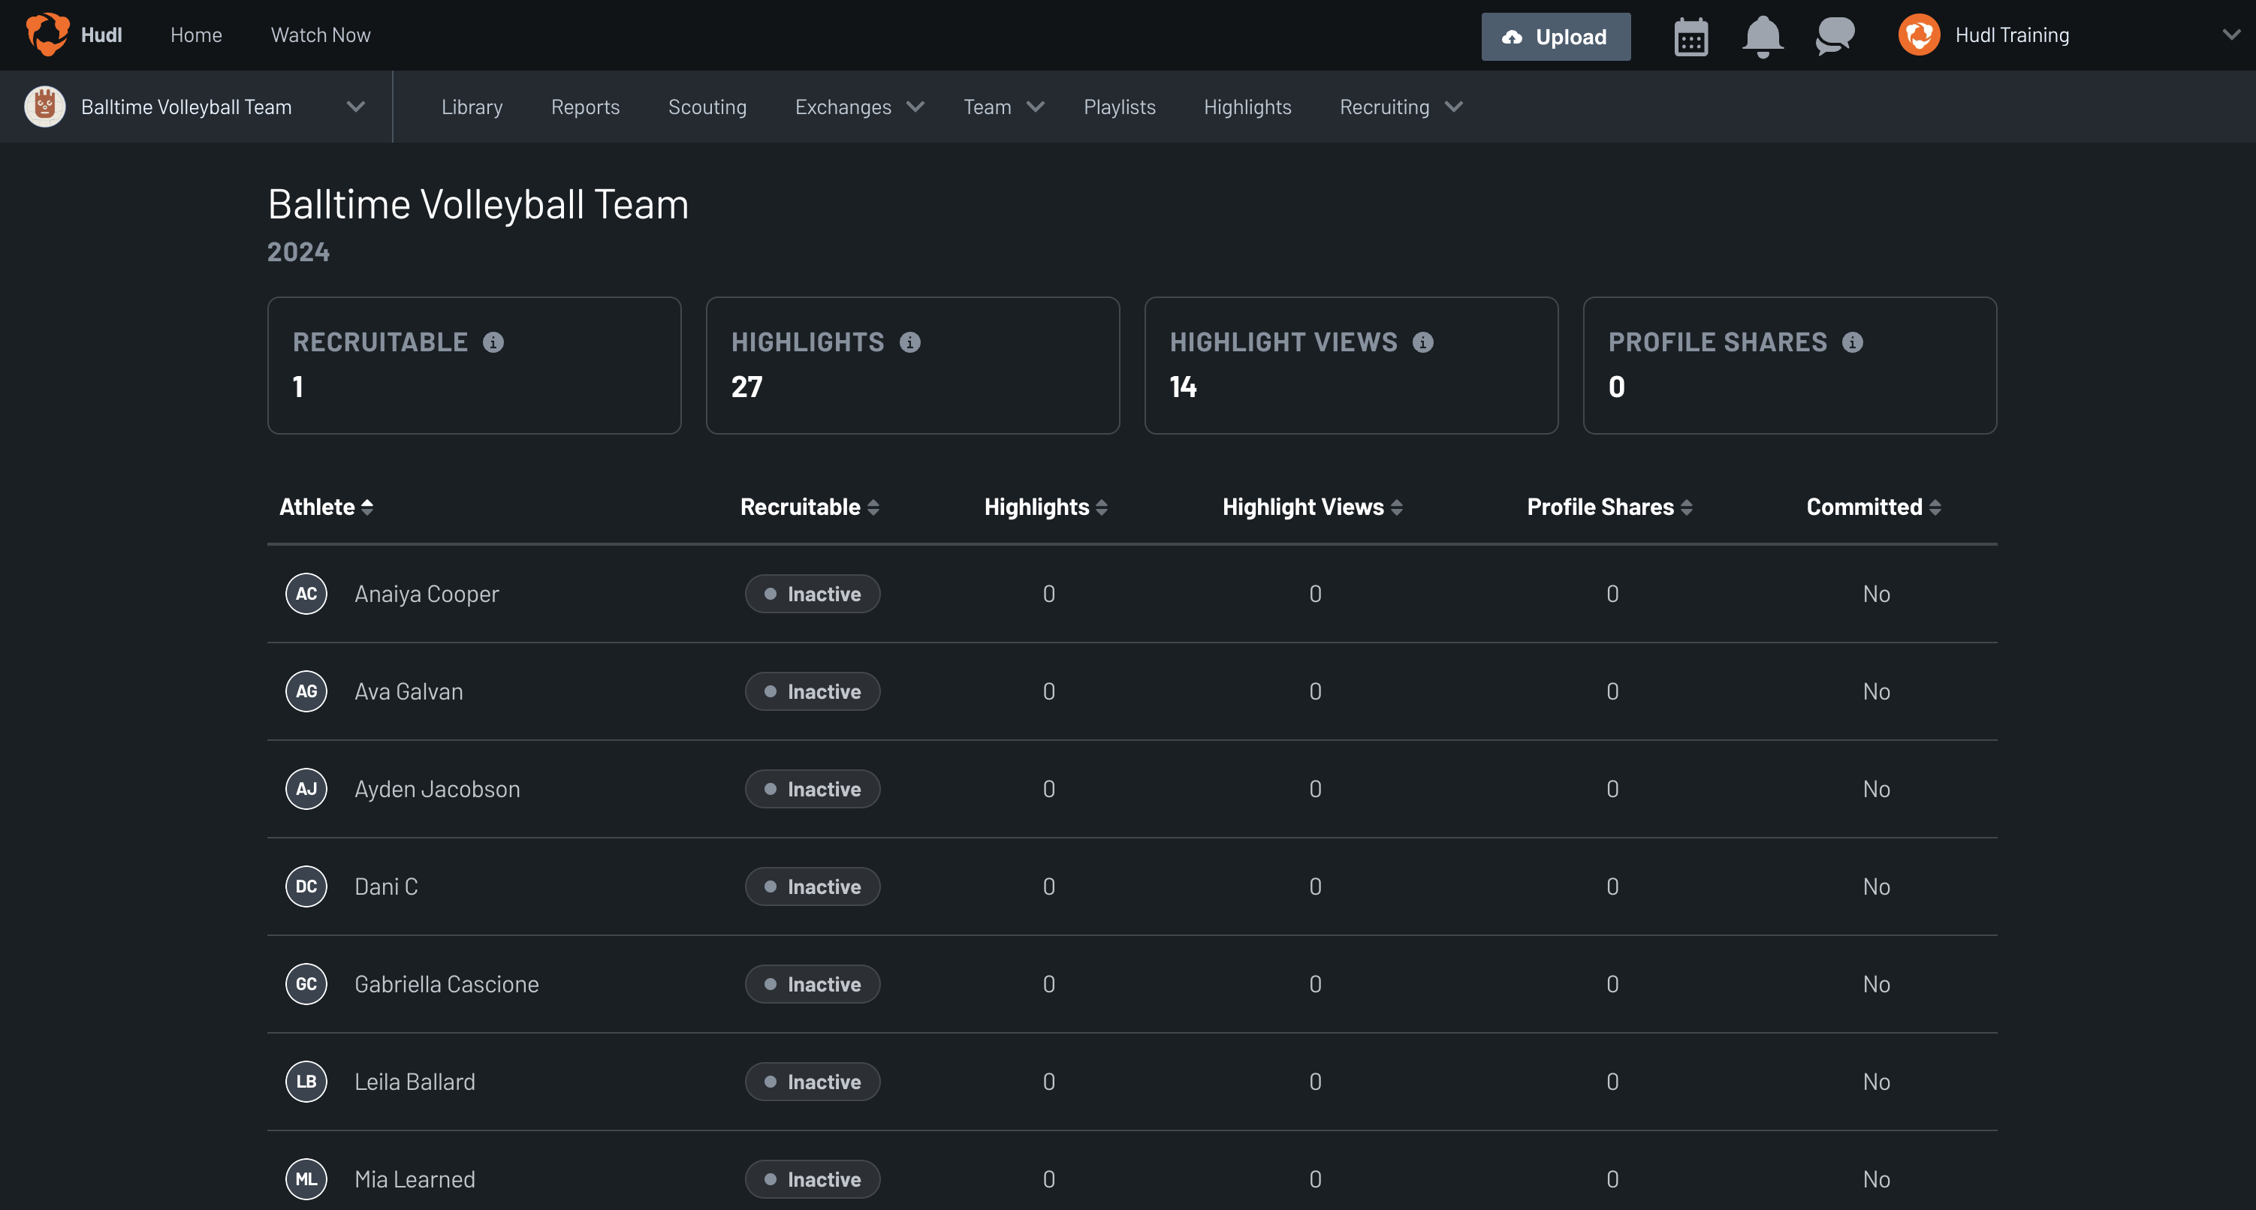Open the Highlights nav tab
Screen dimensions: 2256x1210
pyautogui.click(x=1247, y=107)
